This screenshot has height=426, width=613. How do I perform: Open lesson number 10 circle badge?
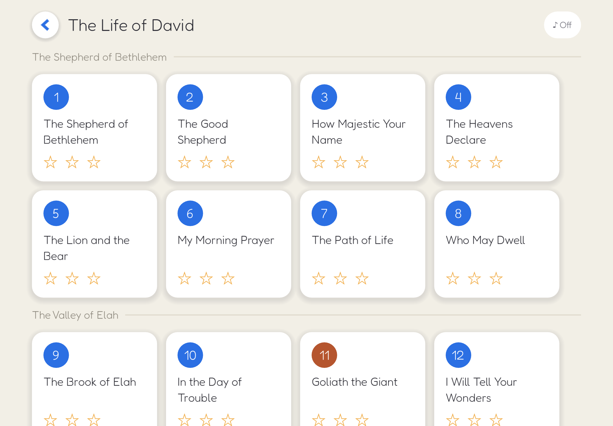(x=190, y=355)
